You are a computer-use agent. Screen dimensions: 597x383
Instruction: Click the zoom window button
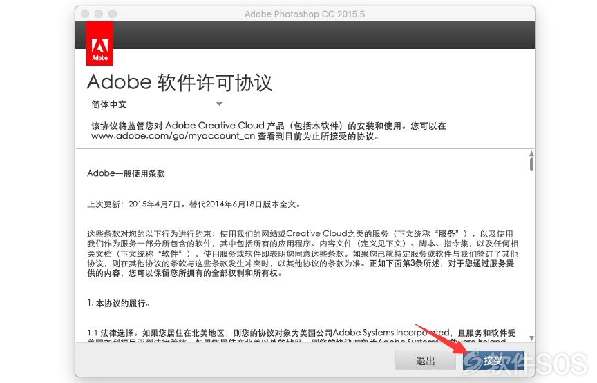(x=113, y=14)
